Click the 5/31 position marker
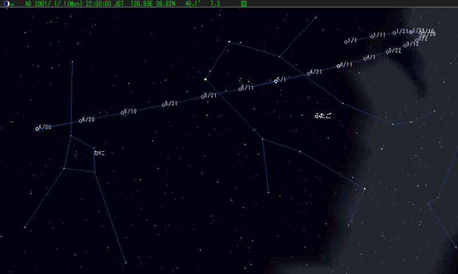This screenshot has width=458, height=274. click(163, 105)
